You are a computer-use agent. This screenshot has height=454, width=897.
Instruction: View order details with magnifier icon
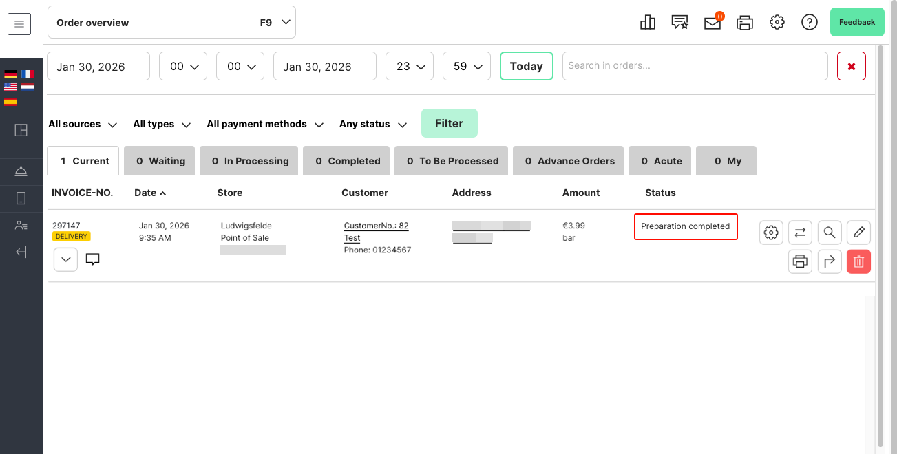click(x=830, y=233)
